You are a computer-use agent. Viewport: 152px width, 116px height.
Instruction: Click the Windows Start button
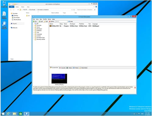tap(3, 114)
